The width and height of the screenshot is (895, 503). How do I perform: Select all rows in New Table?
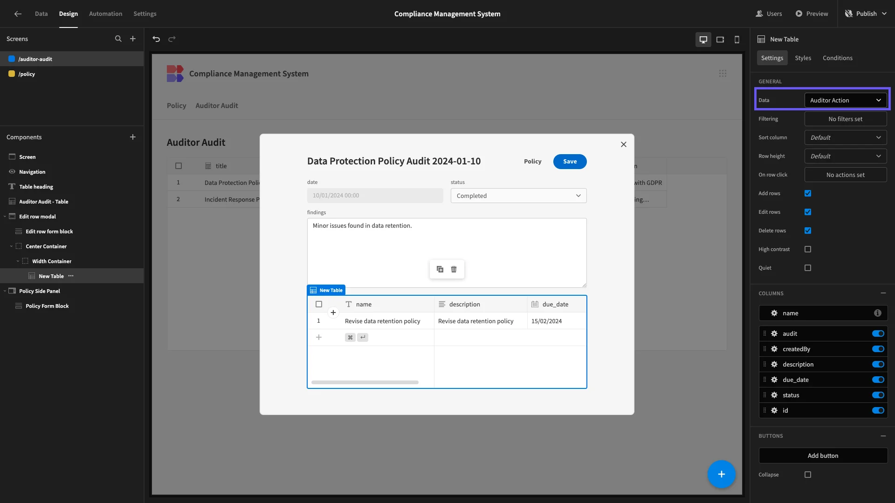click(319, 304)
